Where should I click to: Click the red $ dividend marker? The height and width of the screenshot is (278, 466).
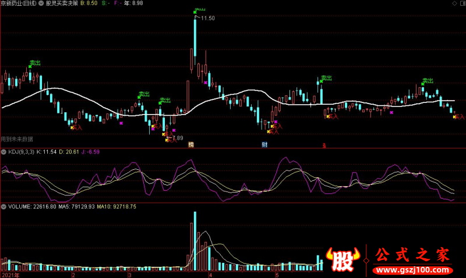[324, 145]
